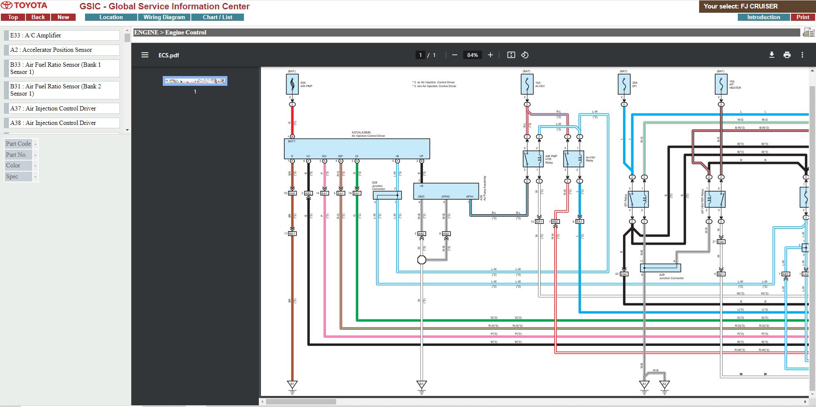Select A37 : Air Injection Control Driver
The image size is (816, 407).
click(62, 108)
